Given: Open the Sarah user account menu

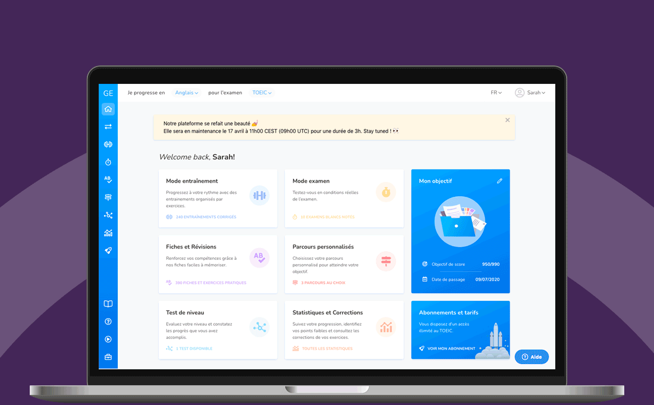Looking at the screenshot, I should coord(530,93).
